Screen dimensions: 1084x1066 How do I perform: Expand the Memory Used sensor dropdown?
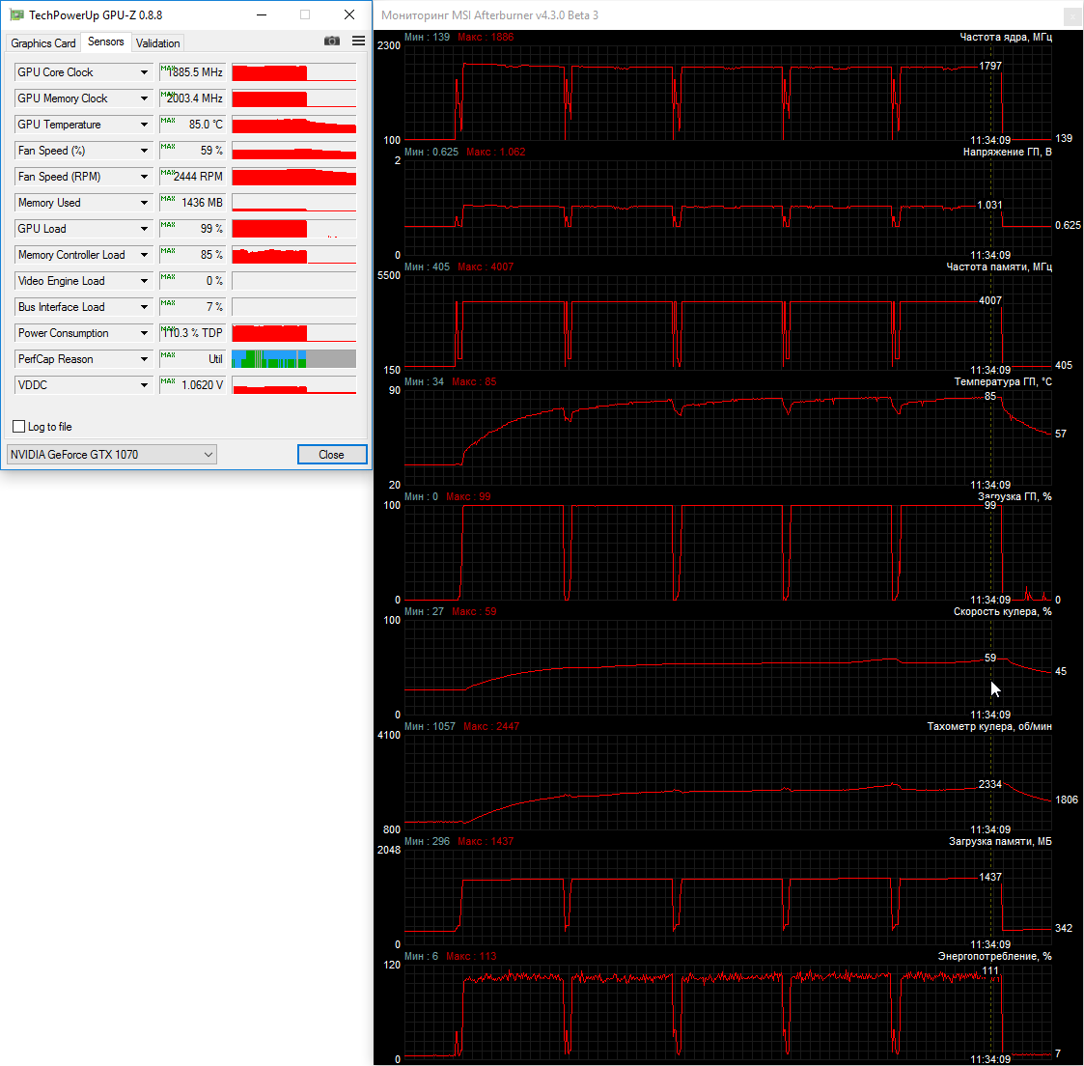[144, 203]
